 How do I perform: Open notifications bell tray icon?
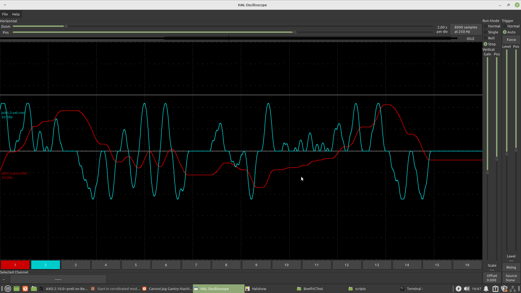coord(486,289)
